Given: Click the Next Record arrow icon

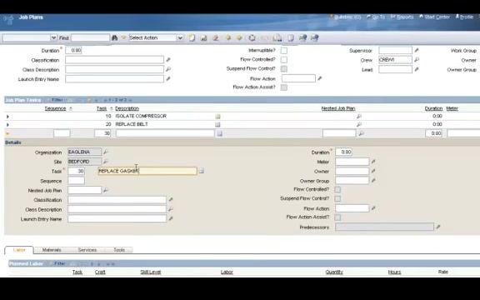Looking at the screenshot, I should click(239, 37).
